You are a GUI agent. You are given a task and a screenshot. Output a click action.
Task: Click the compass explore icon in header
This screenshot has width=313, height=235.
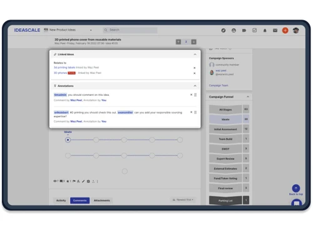tap(223, 31)
